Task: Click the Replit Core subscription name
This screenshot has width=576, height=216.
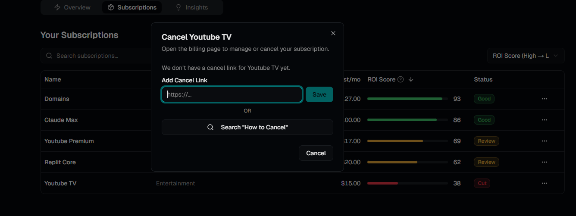Action: (60, 162)
